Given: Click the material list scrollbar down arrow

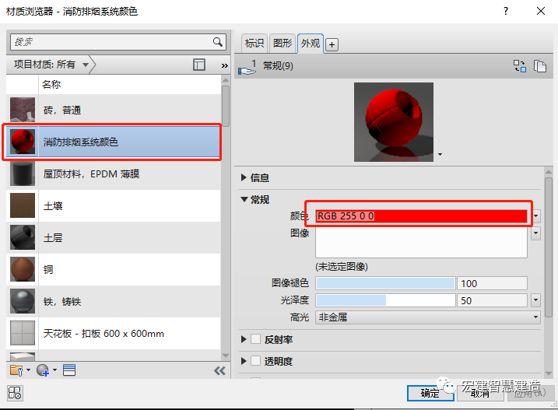Looking at the screenshot, I should (x=226, y=356).
